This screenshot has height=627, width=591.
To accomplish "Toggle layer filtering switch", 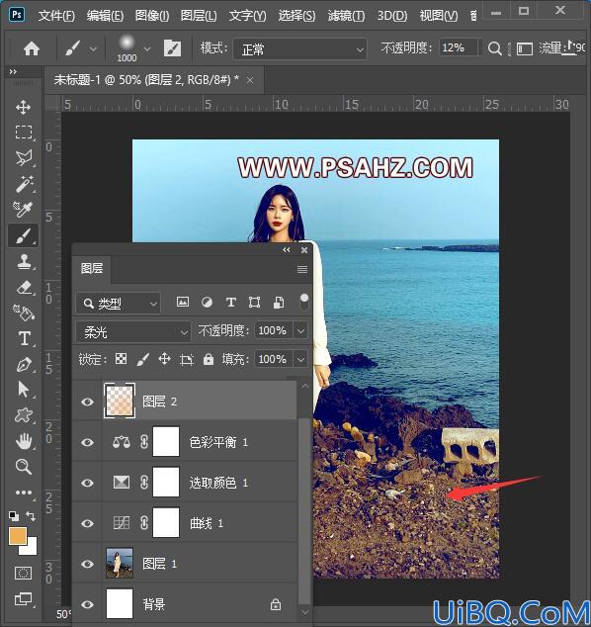I will (x=304, y=302).
